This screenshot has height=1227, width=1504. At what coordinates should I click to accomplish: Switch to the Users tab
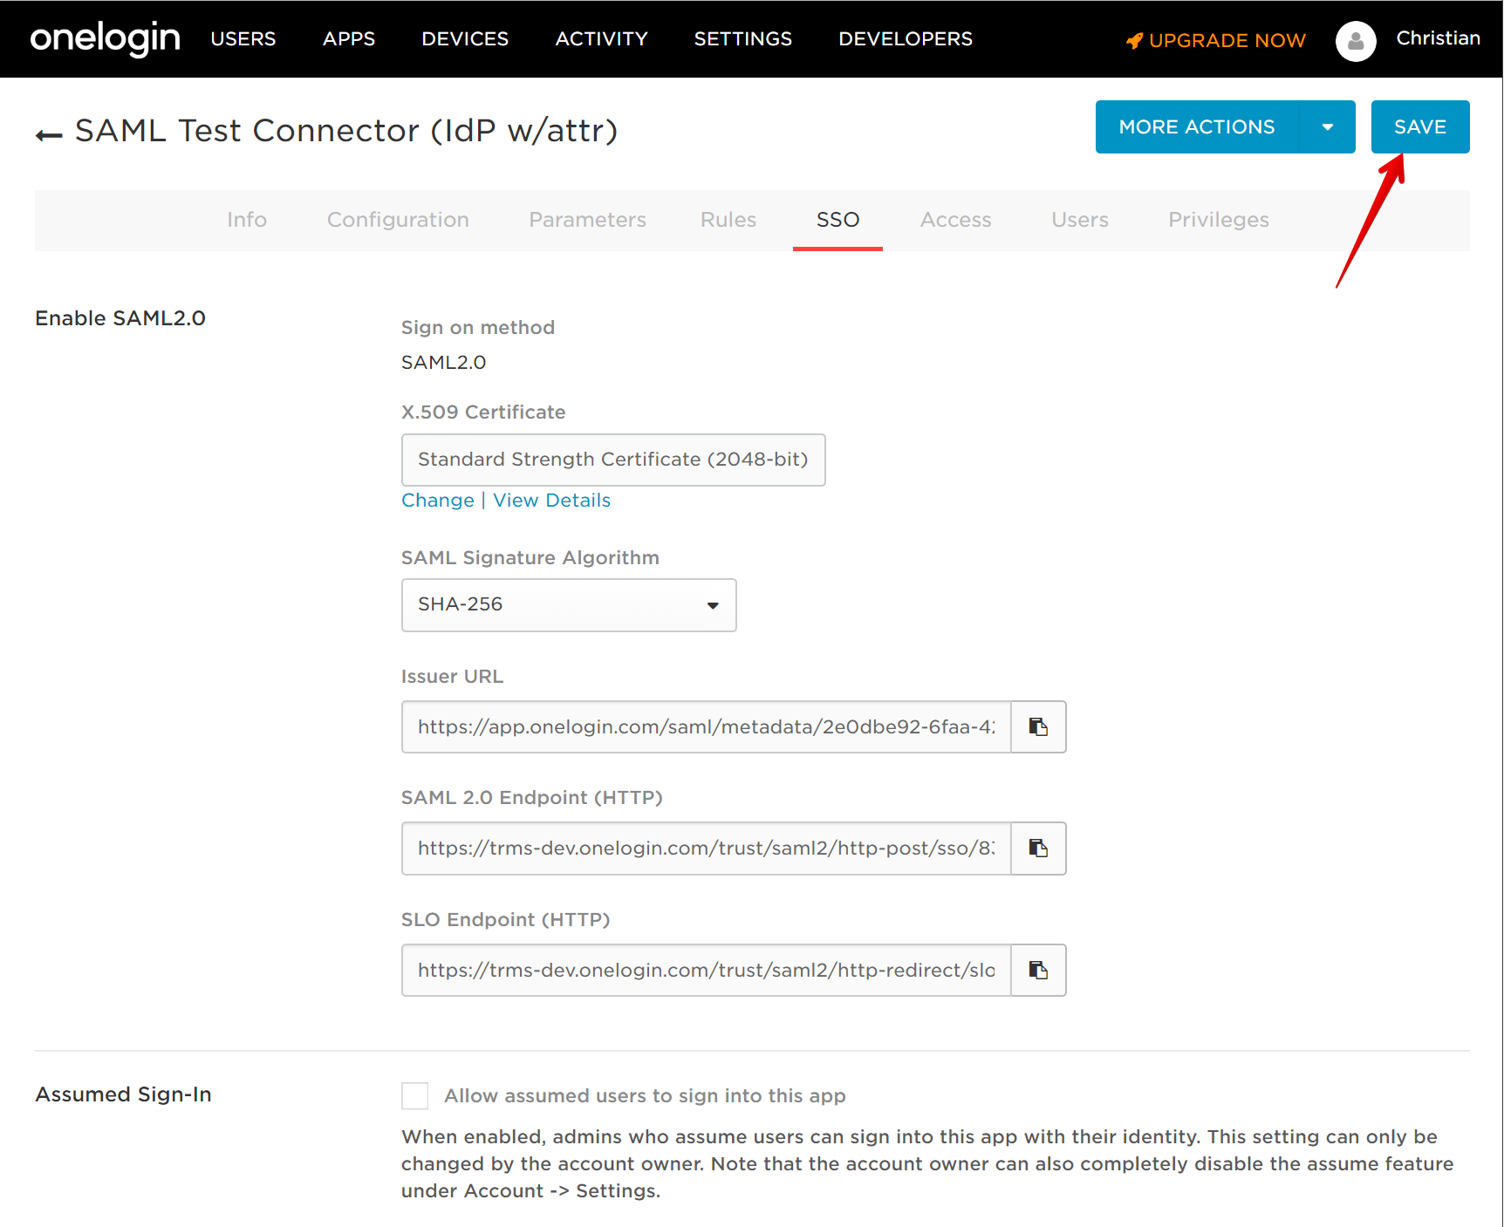[1079, 220]
